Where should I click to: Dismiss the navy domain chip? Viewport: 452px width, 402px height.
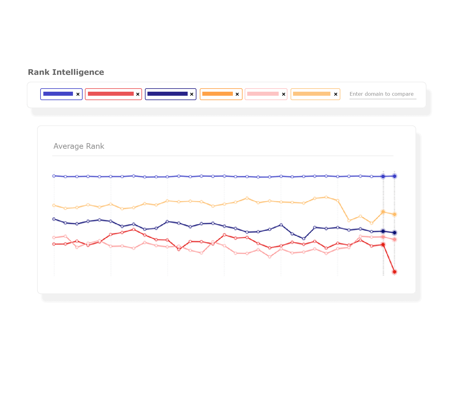pyautogui.click(x=191, y=94)
